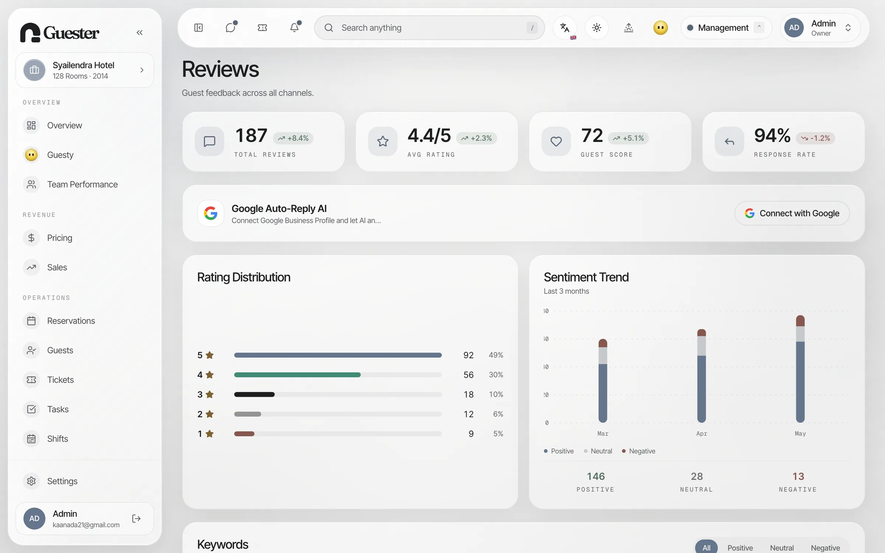
Task: Toggle Neutral legend in Sentiment Trend
Action: tap(598, 451)
